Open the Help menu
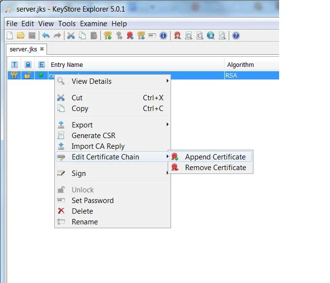The image size is (330, 283). 119,24
